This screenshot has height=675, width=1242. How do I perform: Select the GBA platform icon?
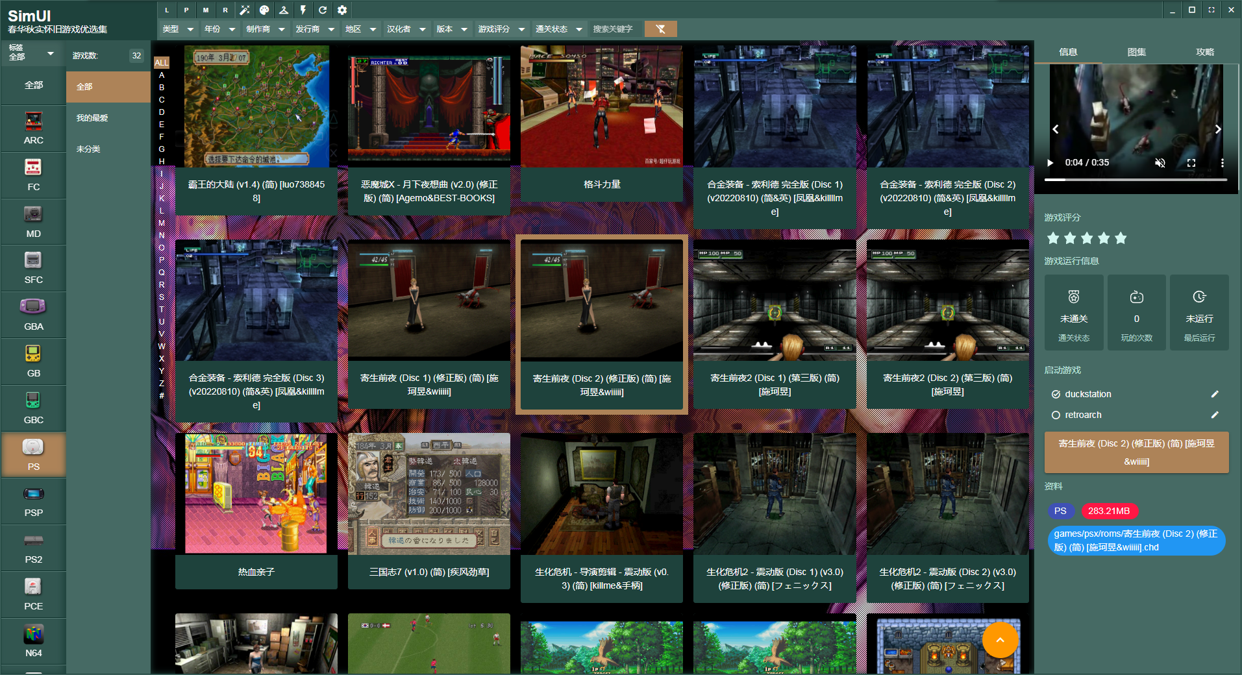[33, 315]
